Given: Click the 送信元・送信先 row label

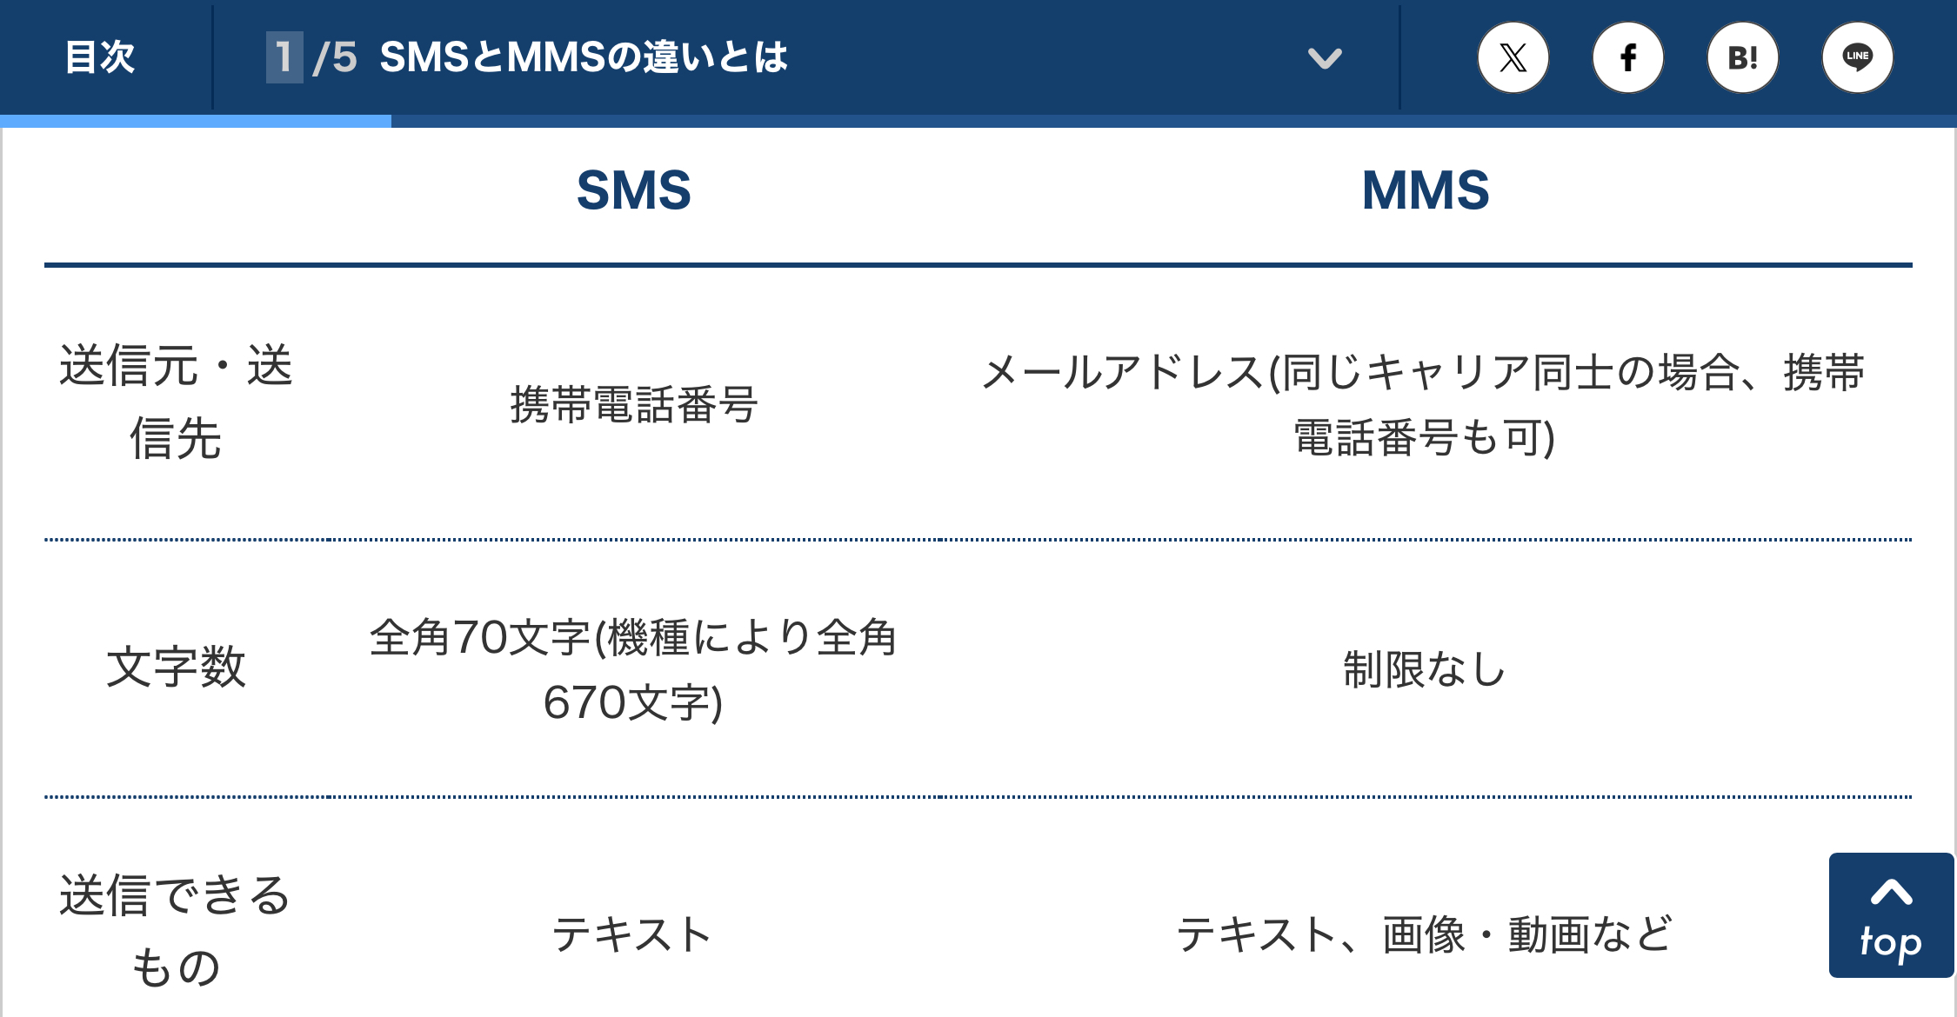Looking at the screenshot, I should pyautogui.click(x=176, y=402).
